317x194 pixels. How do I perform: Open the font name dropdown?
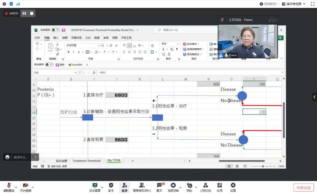point(98,46)
